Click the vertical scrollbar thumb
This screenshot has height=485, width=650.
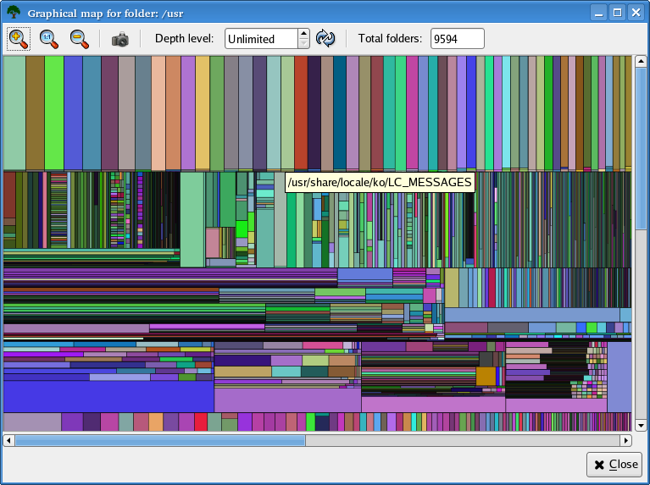(641, 148)
